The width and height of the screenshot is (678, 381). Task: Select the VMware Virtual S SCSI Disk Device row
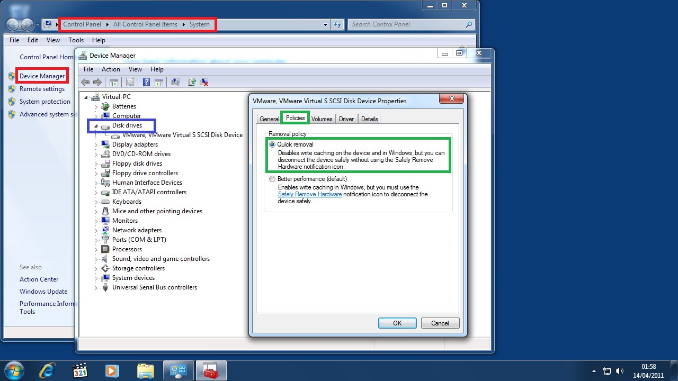182,135
